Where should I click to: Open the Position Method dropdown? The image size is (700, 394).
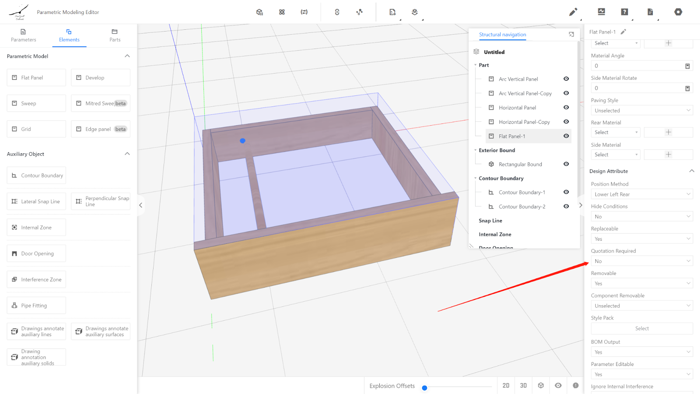641,194
